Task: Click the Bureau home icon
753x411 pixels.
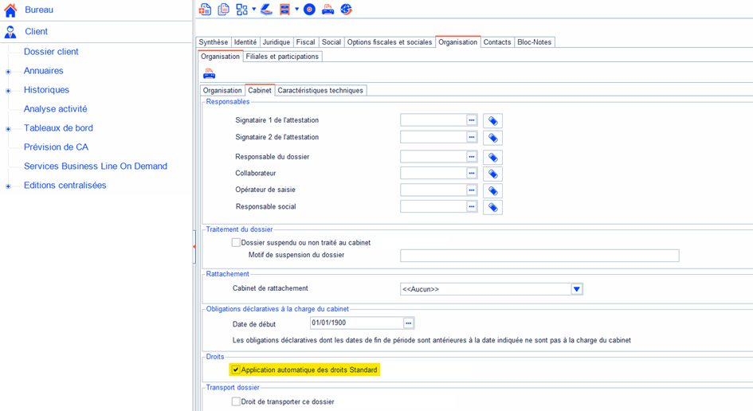Action: [x=10, y=10]
